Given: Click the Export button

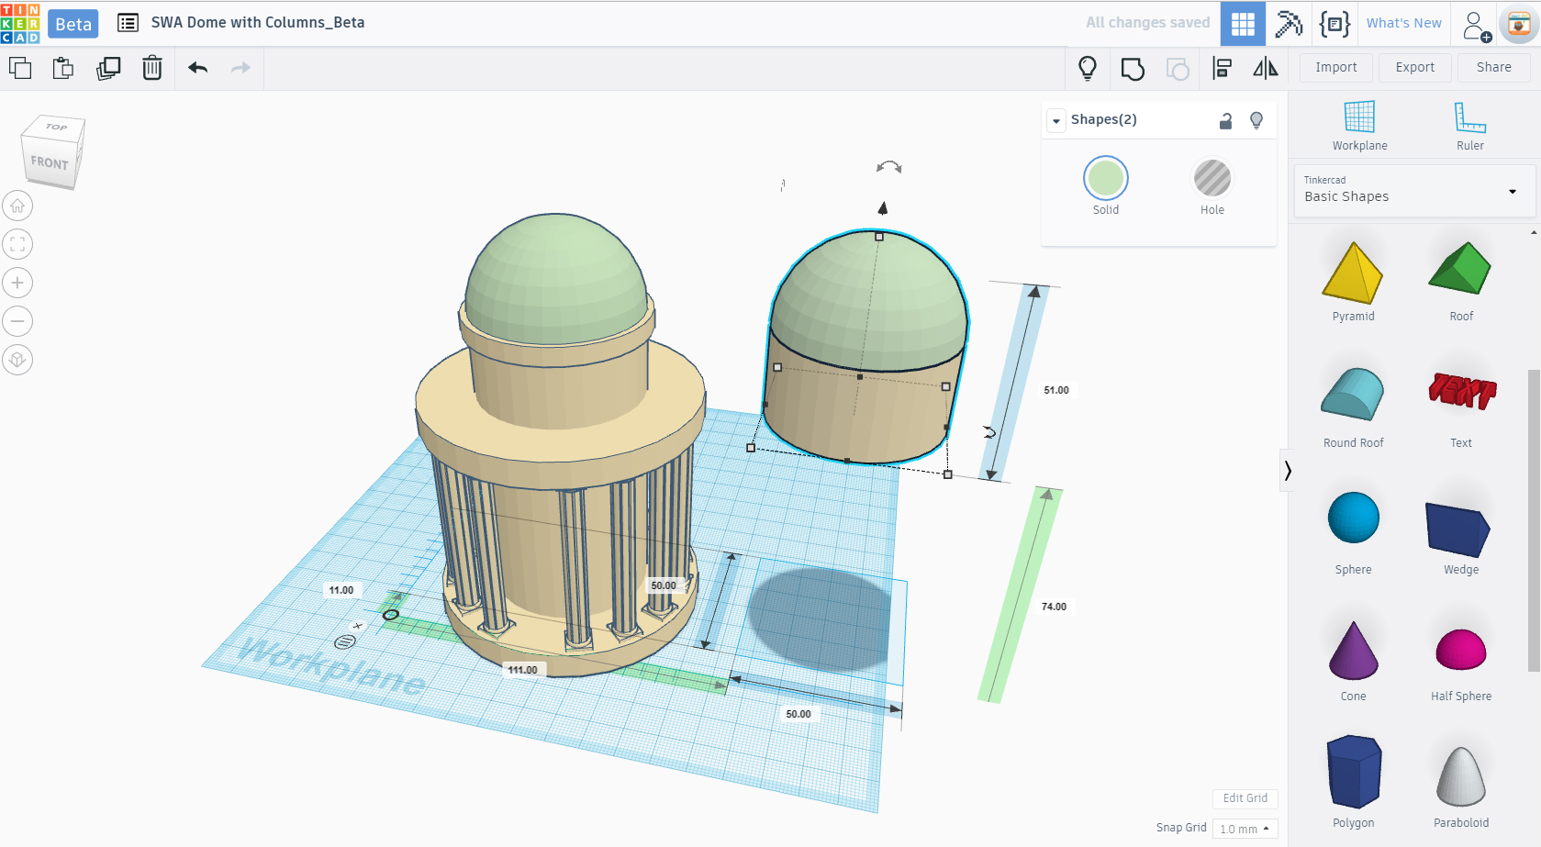Looking at the screenshot, I should [1414, 68].
